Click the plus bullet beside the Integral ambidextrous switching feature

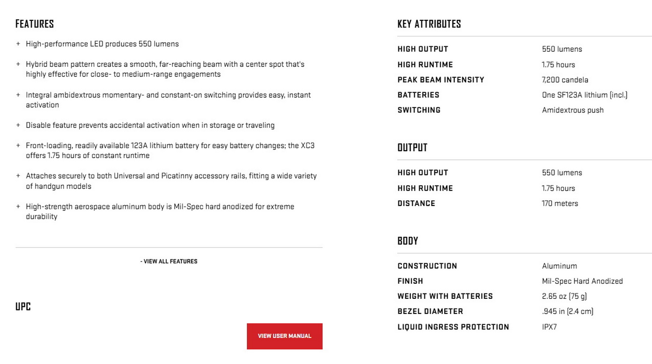pyautogui.click(x=18, y=95)
